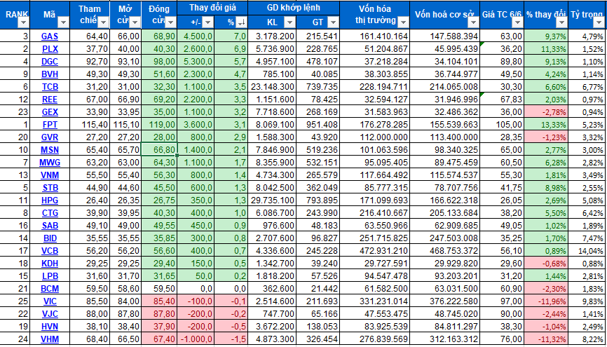Select FPT trade value cell 951.408
This screenshot has width=607, height=347.
coord(318,124)
